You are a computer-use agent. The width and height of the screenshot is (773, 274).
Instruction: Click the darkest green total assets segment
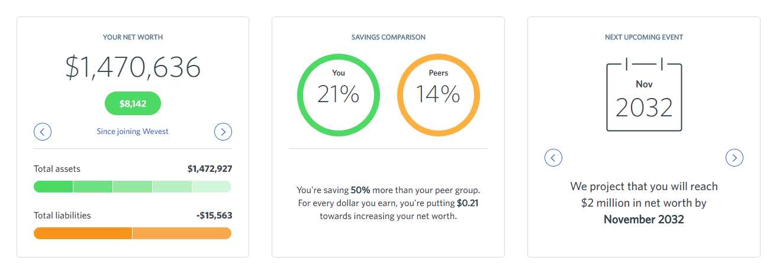click(53, 187)
